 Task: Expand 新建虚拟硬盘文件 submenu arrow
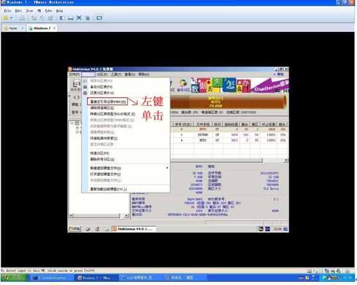168,168
